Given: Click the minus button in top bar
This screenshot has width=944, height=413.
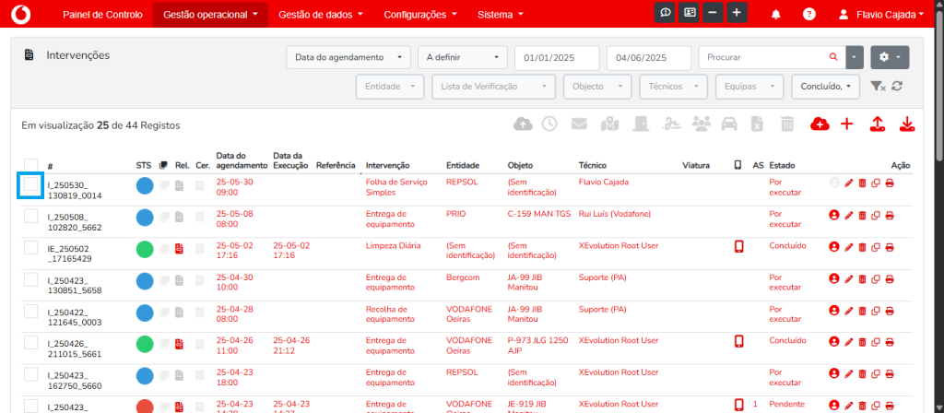Looking at the screenshot, I should (713, 13).
